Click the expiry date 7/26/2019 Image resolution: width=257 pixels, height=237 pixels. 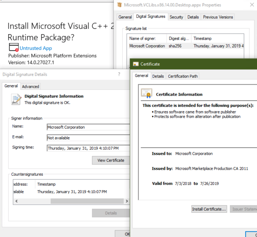point(210,184)
